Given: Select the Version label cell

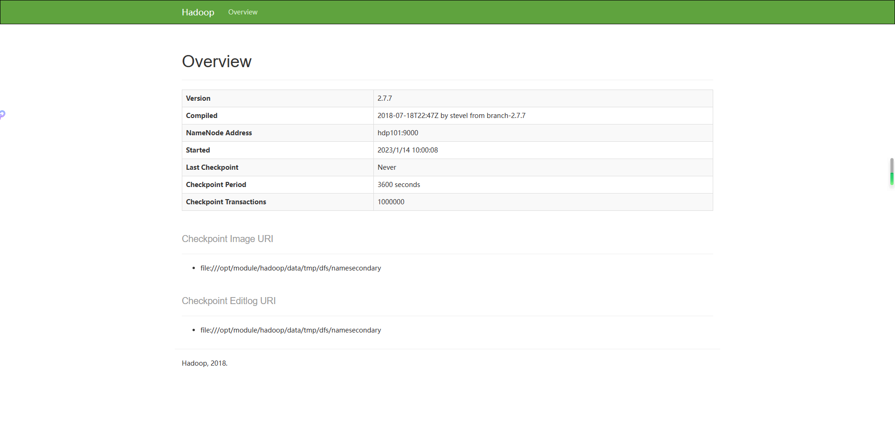Looking at the screenshot, I should (x=278, y=98).
